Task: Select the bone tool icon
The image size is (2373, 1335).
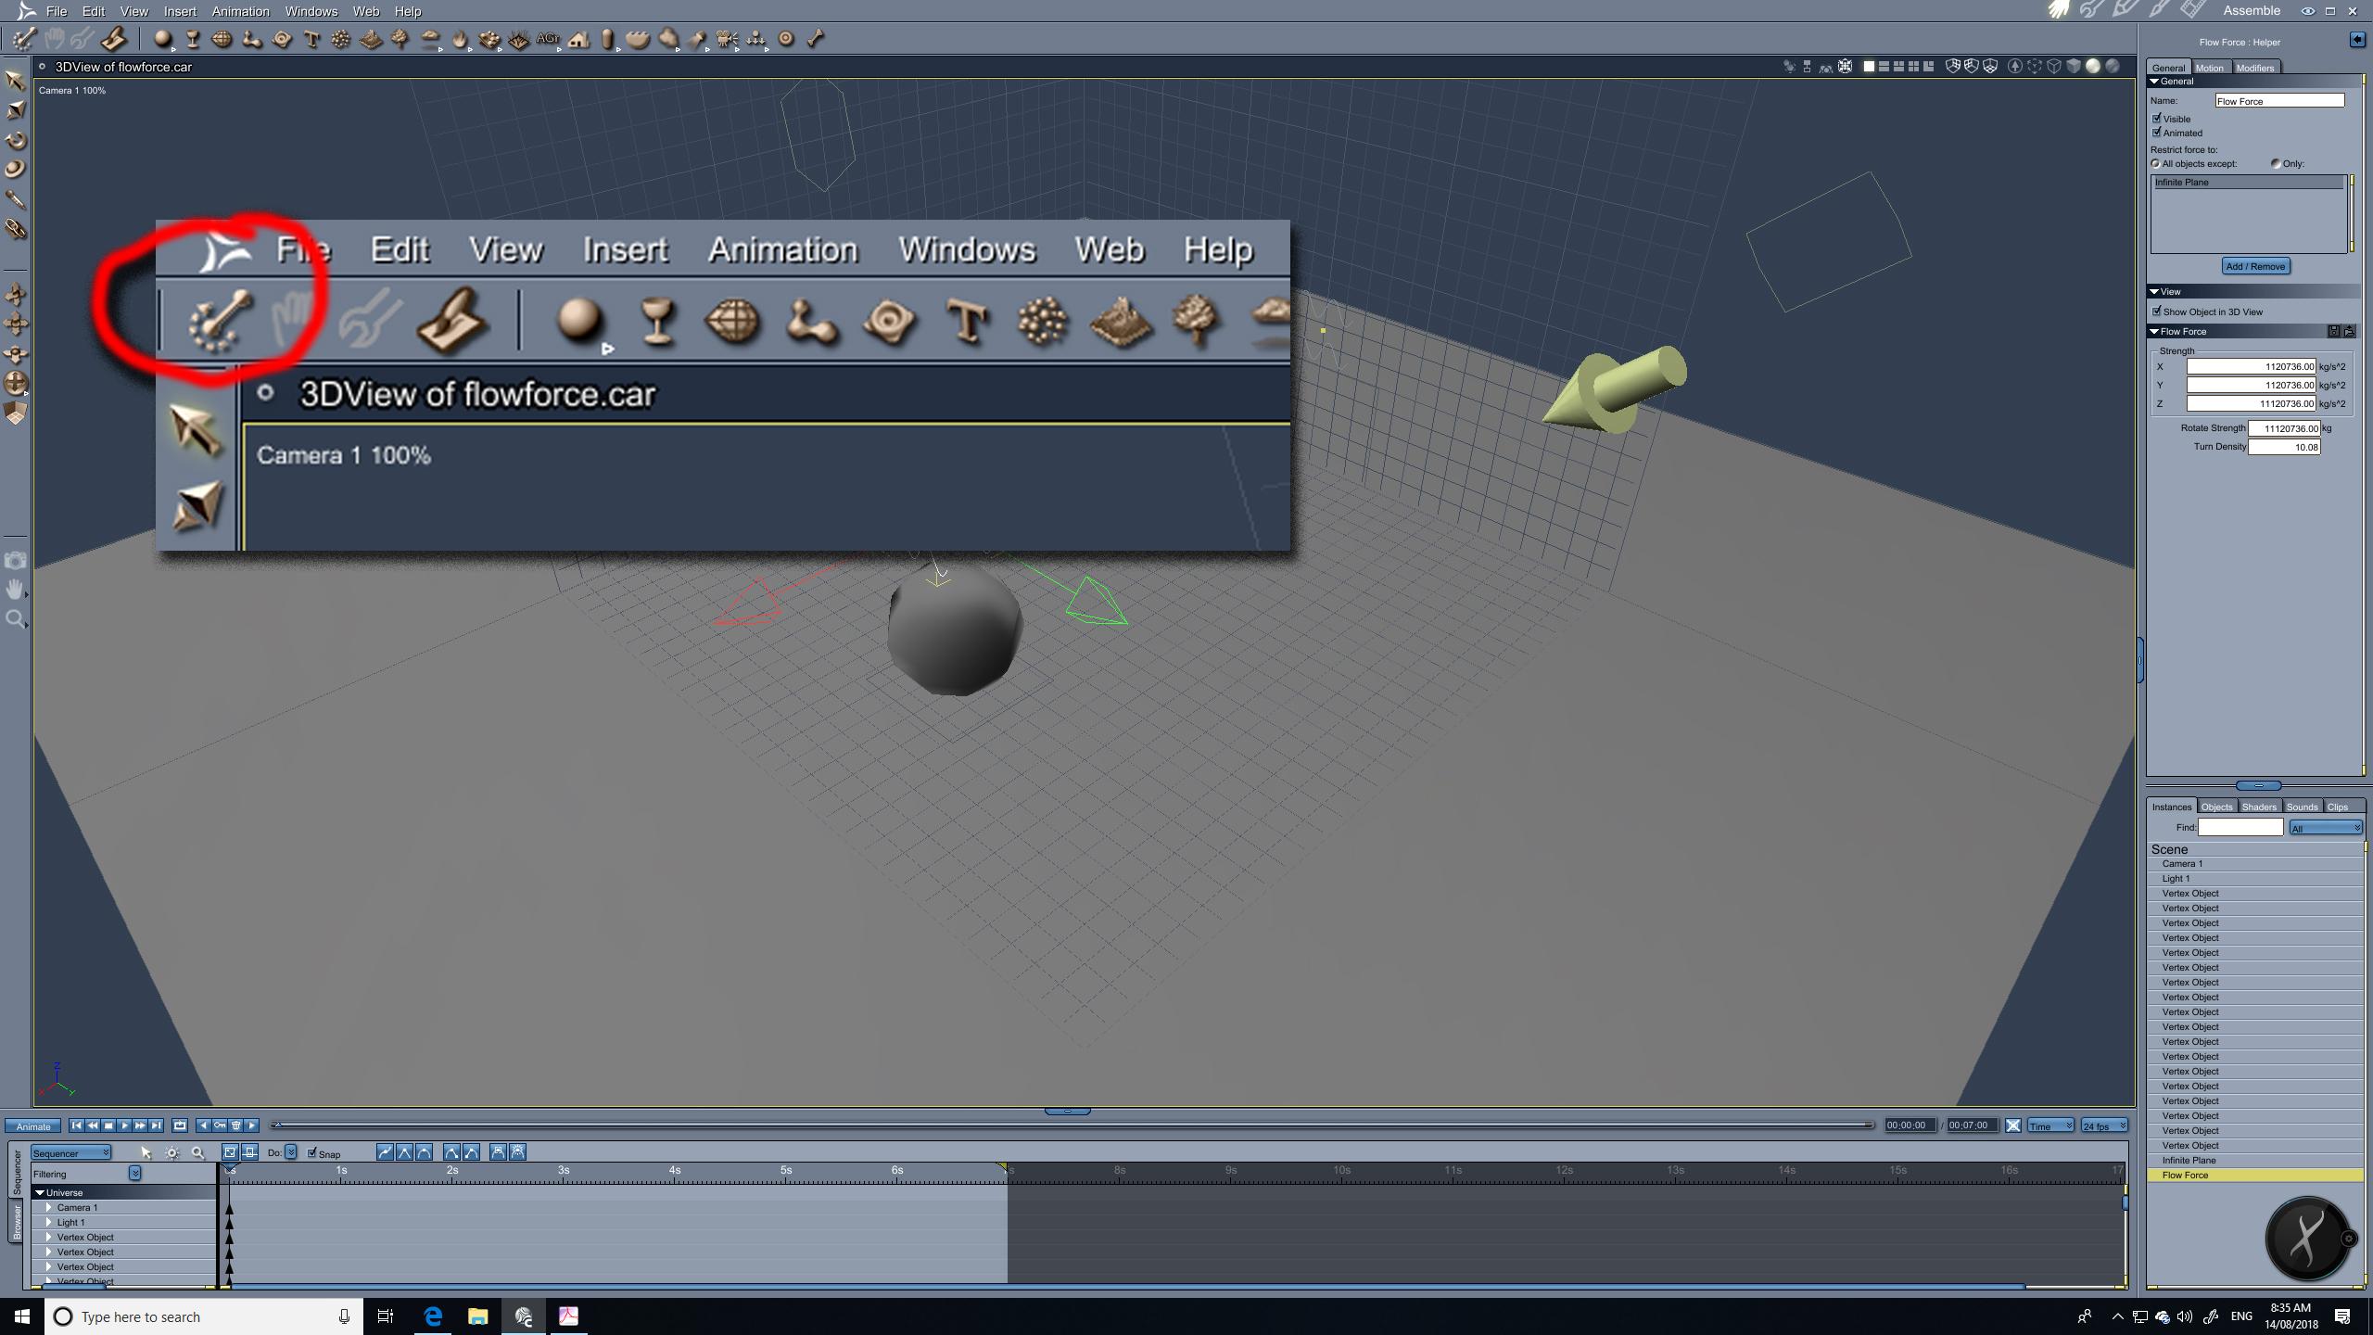Action: tap(816, 39)
